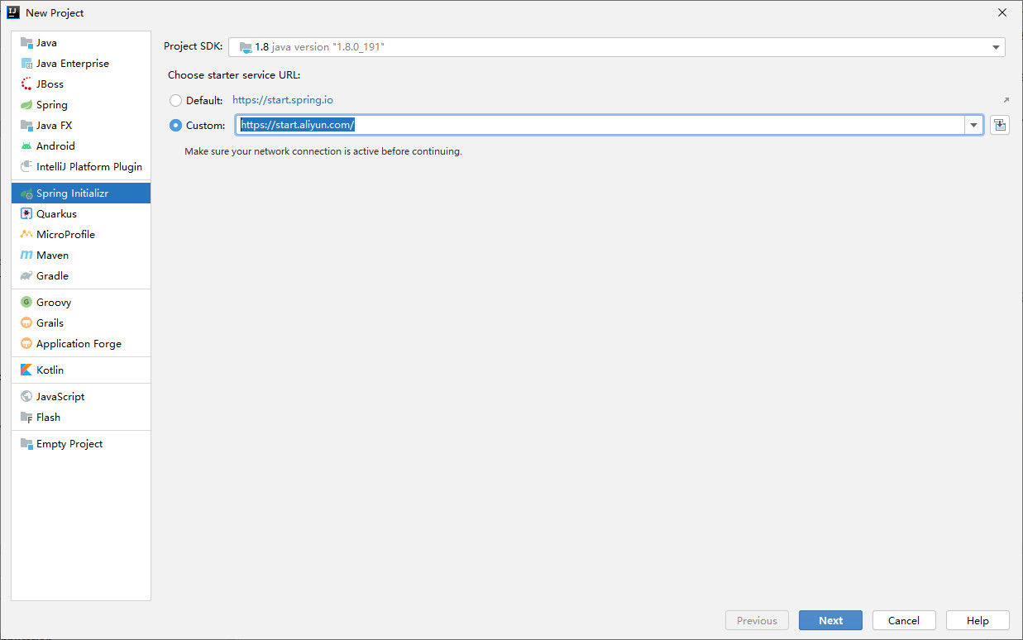The width and height of the screenshot is (1023, 640).
Task: Choose the Java Enterprise icon
Action: (x=26, y=64)
